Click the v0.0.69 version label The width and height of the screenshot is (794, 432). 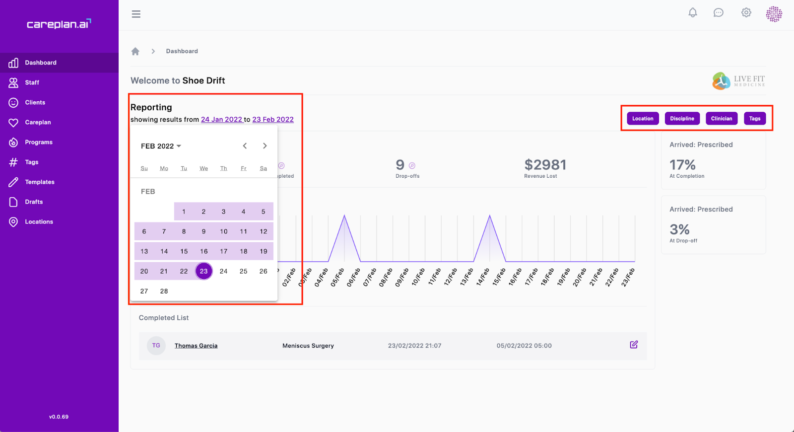coord(59,417)
